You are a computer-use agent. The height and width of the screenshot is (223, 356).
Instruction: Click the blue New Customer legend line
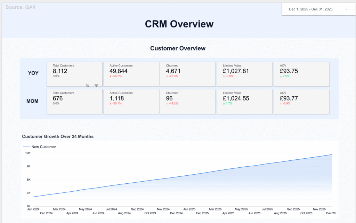tap(26, 147)
